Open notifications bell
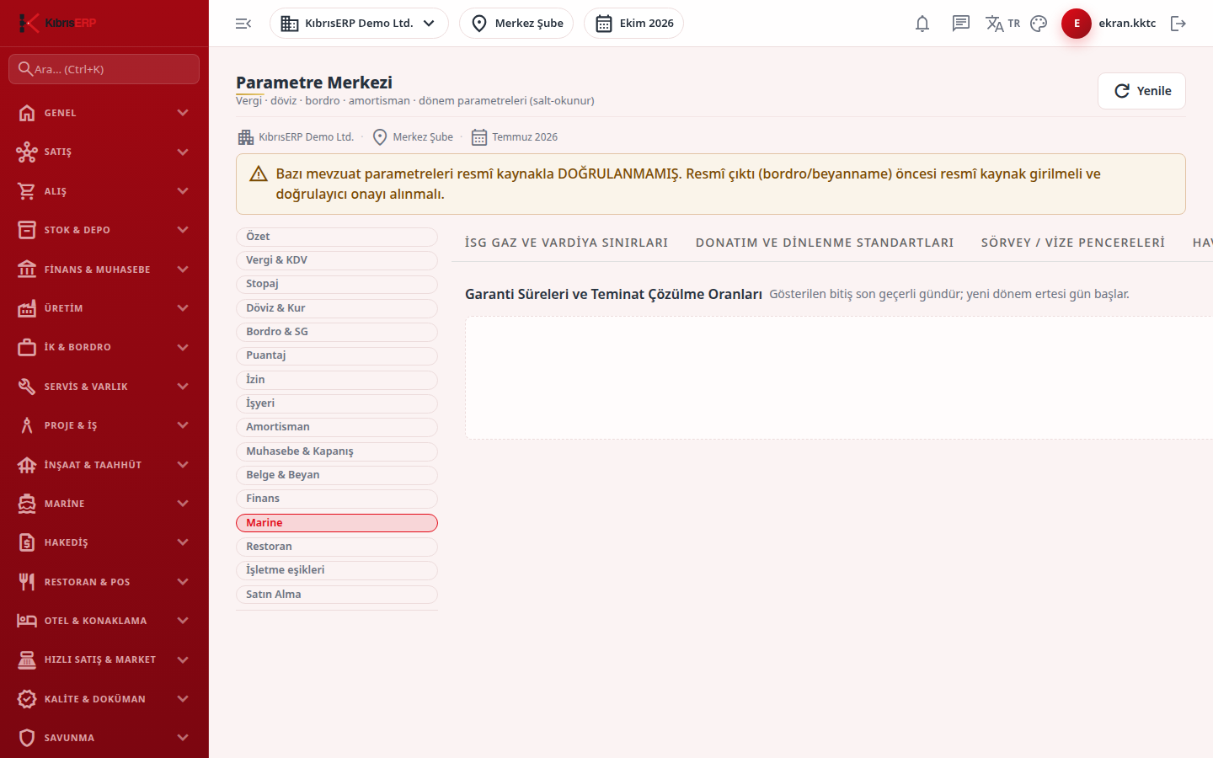Viewport: 1213px width, 758px height. click(x=922, y=24)
